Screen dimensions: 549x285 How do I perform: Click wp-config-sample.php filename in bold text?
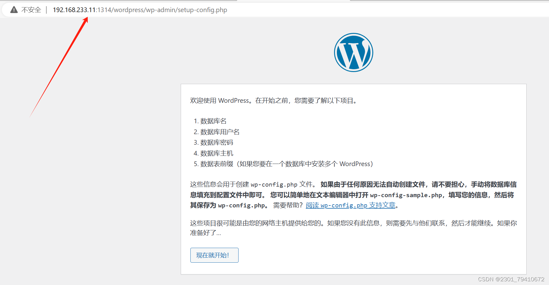[406, 195]
